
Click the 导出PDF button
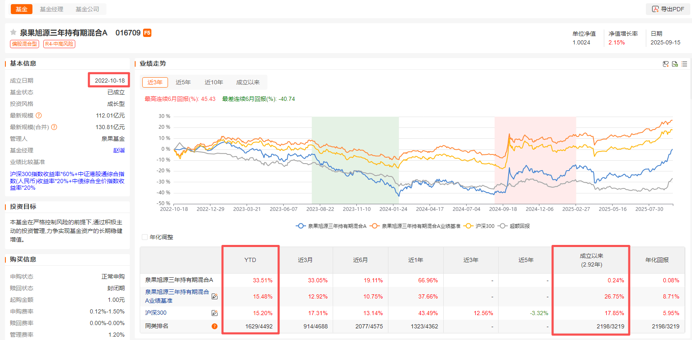(668, 9)
